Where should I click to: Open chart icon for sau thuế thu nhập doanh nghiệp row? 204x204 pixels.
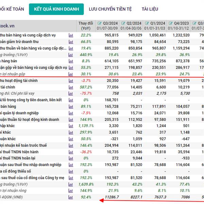click(71, 165)
